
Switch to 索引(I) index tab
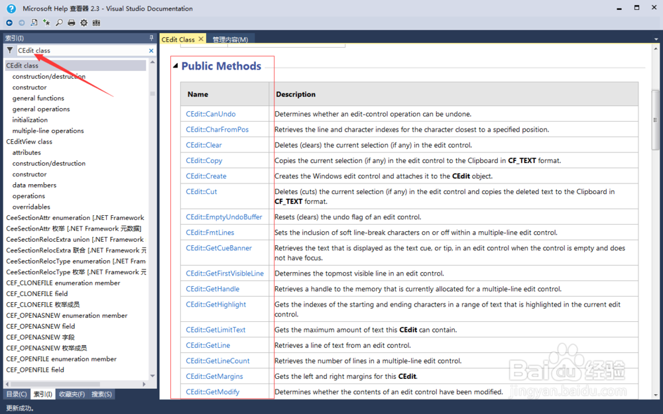pos(42,394)
